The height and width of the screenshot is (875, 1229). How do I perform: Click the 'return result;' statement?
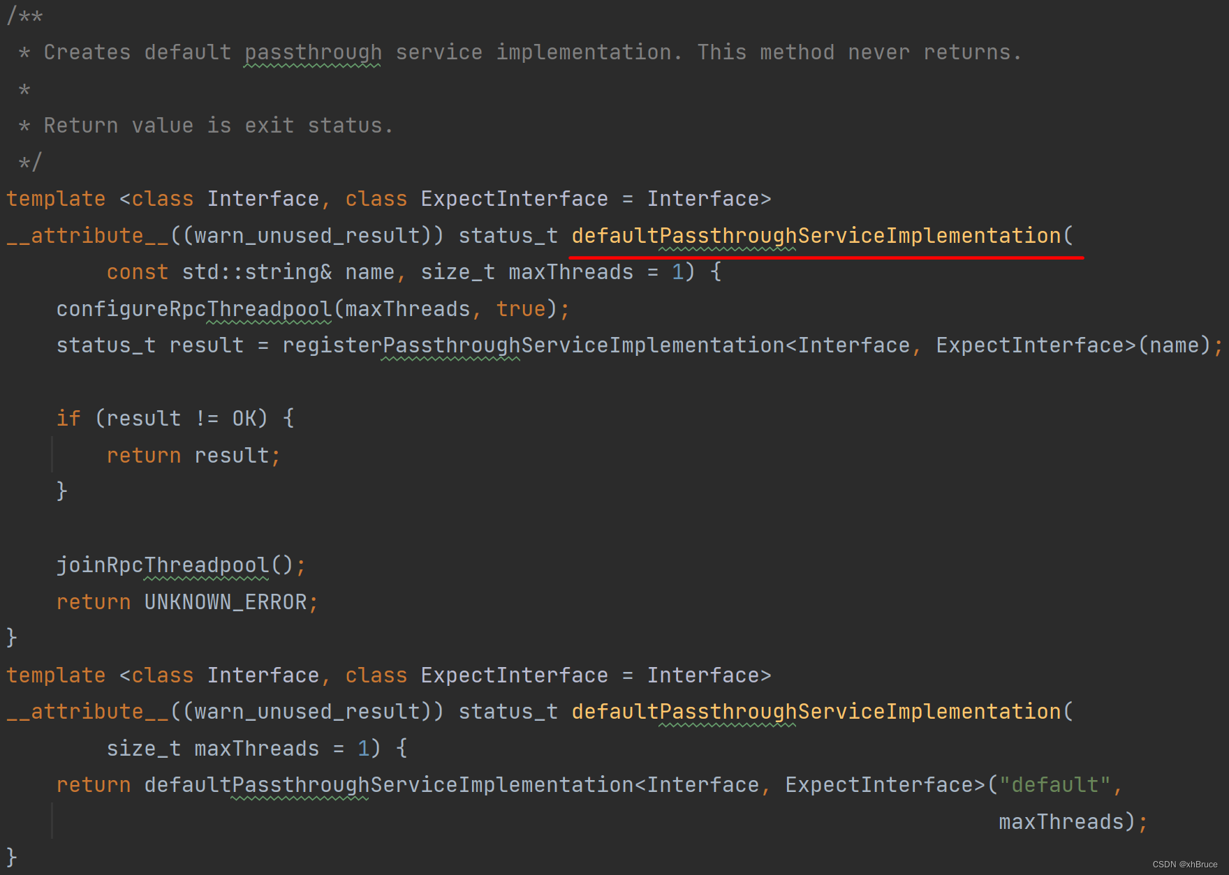pos(193,456)
